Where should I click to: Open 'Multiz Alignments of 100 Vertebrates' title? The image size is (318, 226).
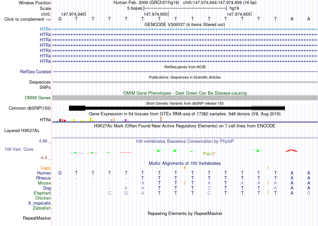pos(185,163)
